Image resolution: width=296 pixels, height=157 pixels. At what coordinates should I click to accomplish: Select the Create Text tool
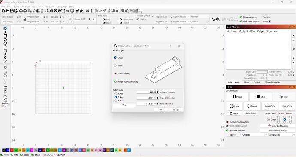5,54
